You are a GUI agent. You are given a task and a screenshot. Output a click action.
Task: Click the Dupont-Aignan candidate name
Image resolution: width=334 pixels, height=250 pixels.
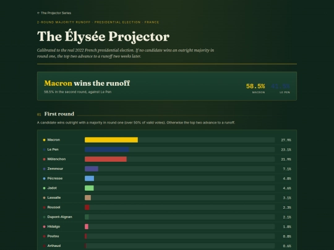(x=59, y=217)
